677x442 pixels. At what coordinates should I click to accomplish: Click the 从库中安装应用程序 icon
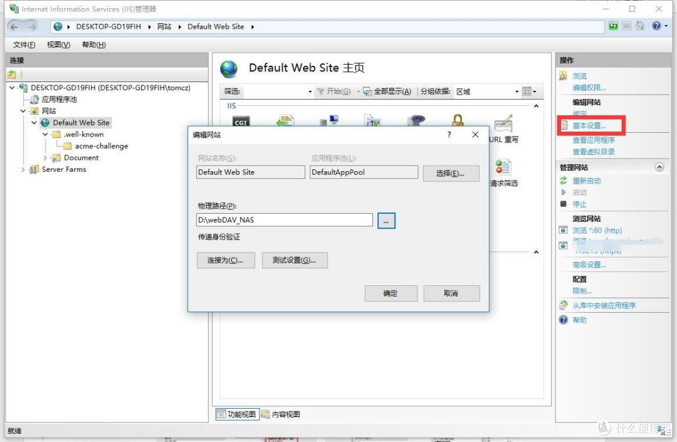coord(564,306)
